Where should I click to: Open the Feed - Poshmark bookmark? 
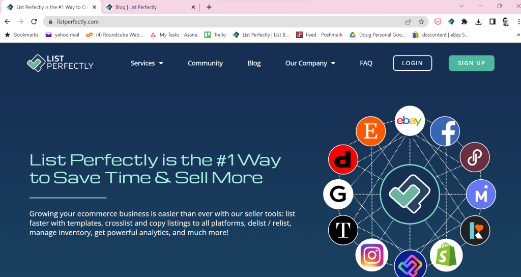(x=320, y=35)
